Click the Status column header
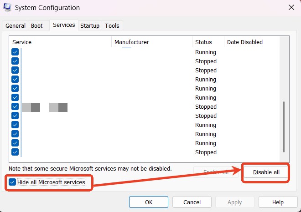 click(x=208, y=42)
